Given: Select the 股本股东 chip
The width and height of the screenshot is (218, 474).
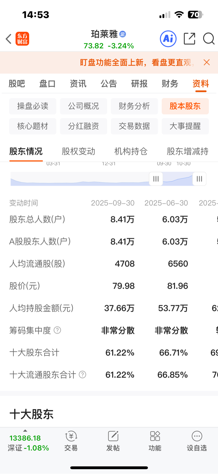Looking at the screenshot, I should click(185, 106).
